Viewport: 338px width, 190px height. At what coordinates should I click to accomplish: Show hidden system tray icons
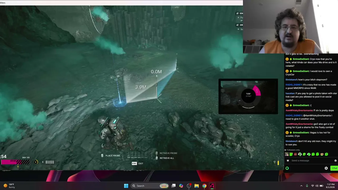pos(301,186)
